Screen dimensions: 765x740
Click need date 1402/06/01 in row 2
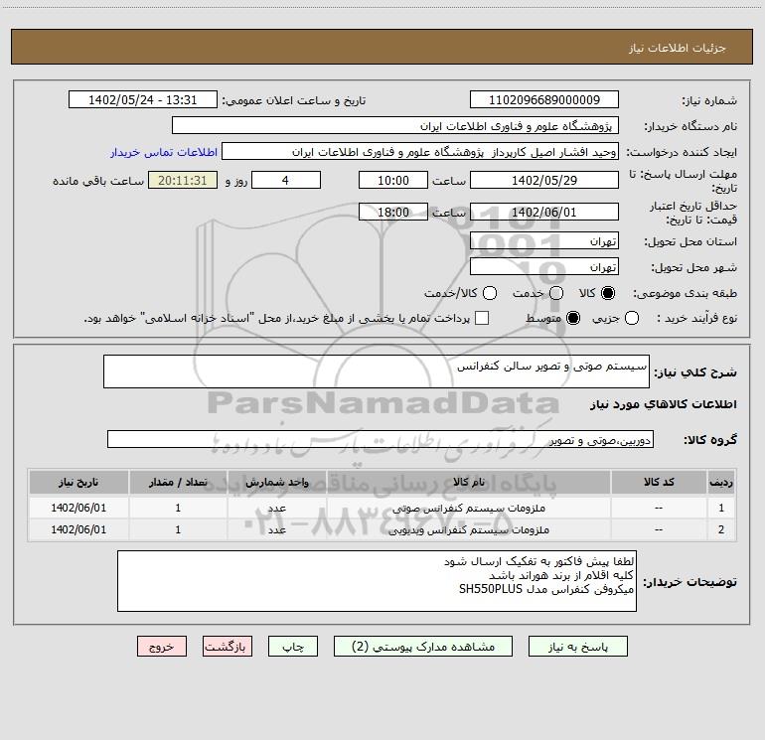click(78, 529)
